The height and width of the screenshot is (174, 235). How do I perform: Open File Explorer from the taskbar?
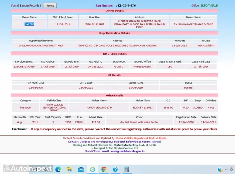click(x=70, y=169)
